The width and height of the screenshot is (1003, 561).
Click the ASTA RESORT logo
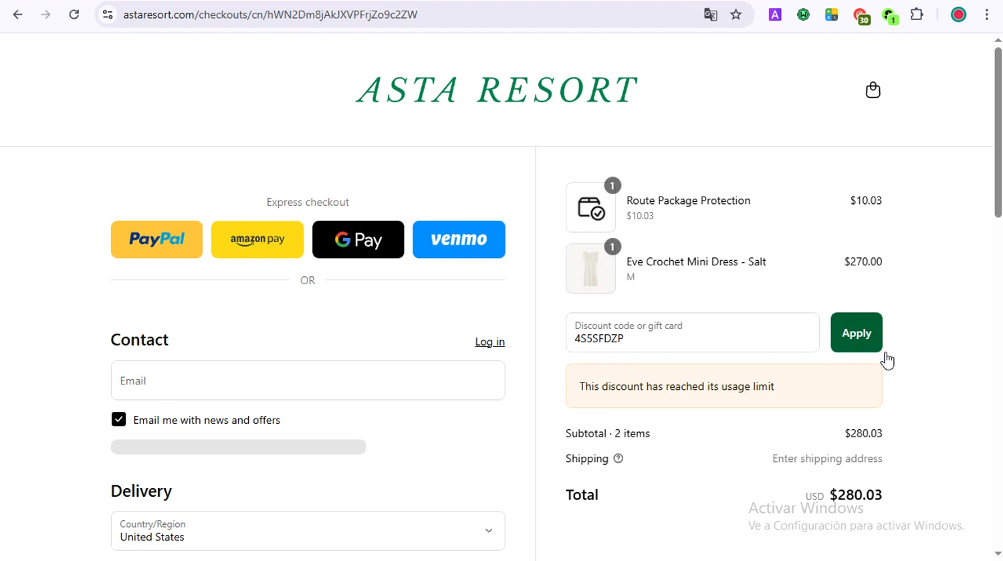pyautogui.click(x=496, y=90)
